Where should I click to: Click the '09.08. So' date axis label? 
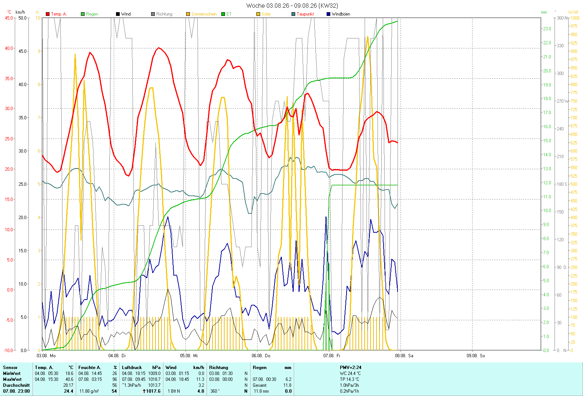(x=476, y=356)
